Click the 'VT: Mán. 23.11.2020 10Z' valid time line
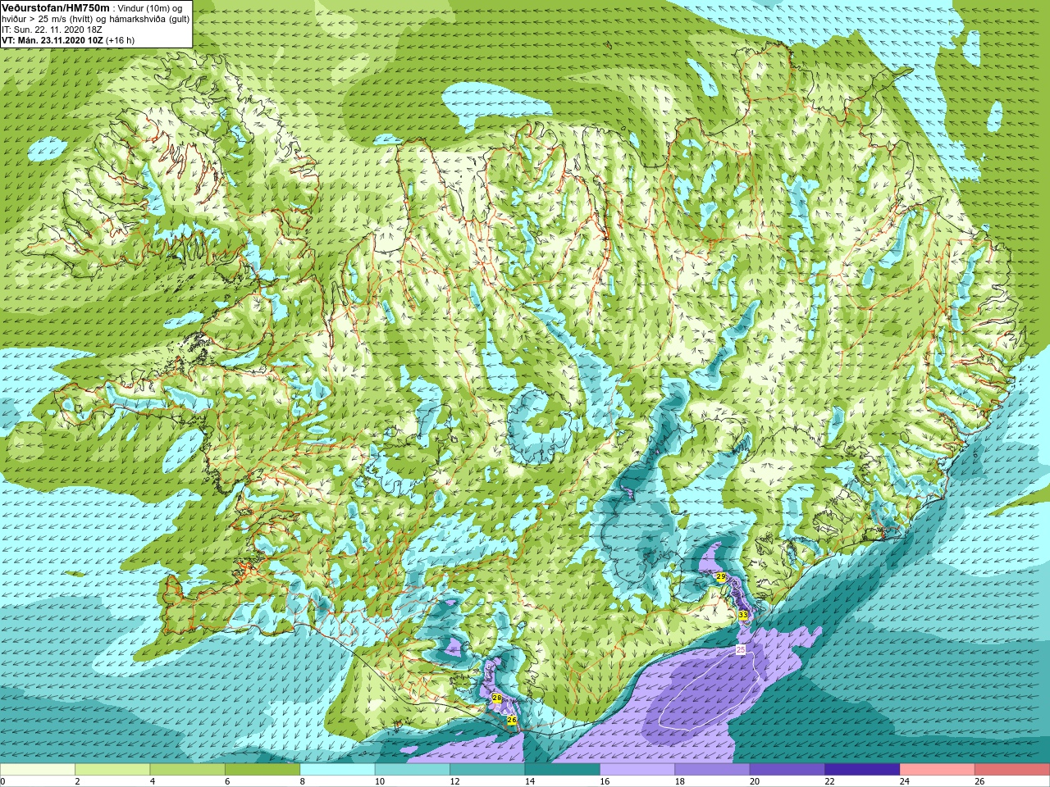This screenshot has width=1050, height=787. pos(52,39)
